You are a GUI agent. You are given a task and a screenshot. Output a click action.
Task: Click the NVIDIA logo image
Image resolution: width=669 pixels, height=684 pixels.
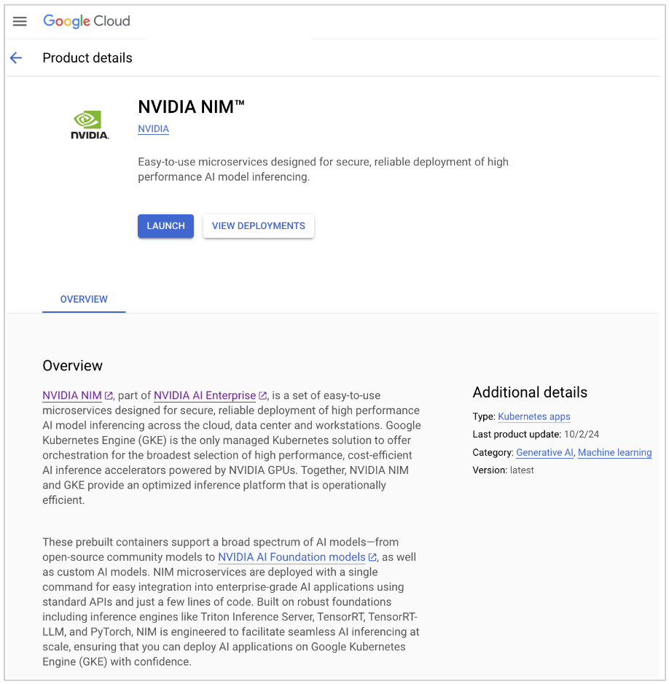(x=90, y=125)
